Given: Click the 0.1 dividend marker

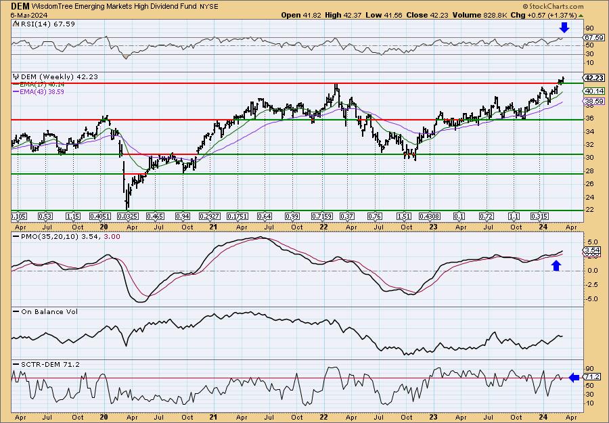Looking at the screenshot, I should 459,217.
